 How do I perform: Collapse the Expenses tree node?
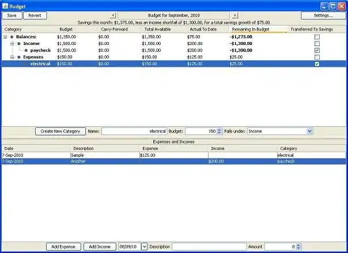coord(12,57)
